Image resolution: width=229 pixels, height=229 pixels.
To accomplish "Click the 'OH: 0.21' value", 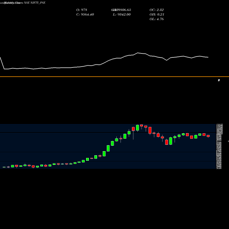I will coord(157,14).
